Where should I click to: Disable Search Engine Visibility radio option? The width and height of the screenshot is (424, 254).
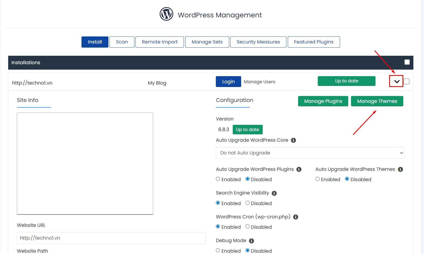(x=247, y=203)
